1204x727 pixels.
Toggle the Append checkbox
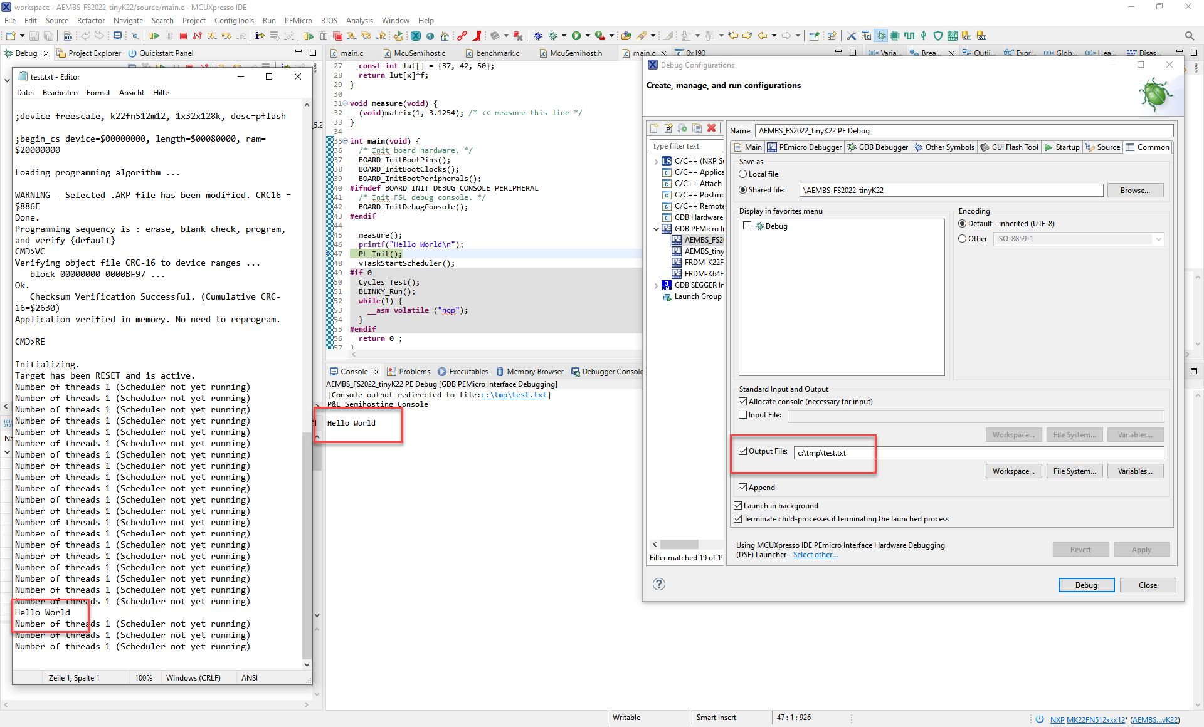pos(743,488)
